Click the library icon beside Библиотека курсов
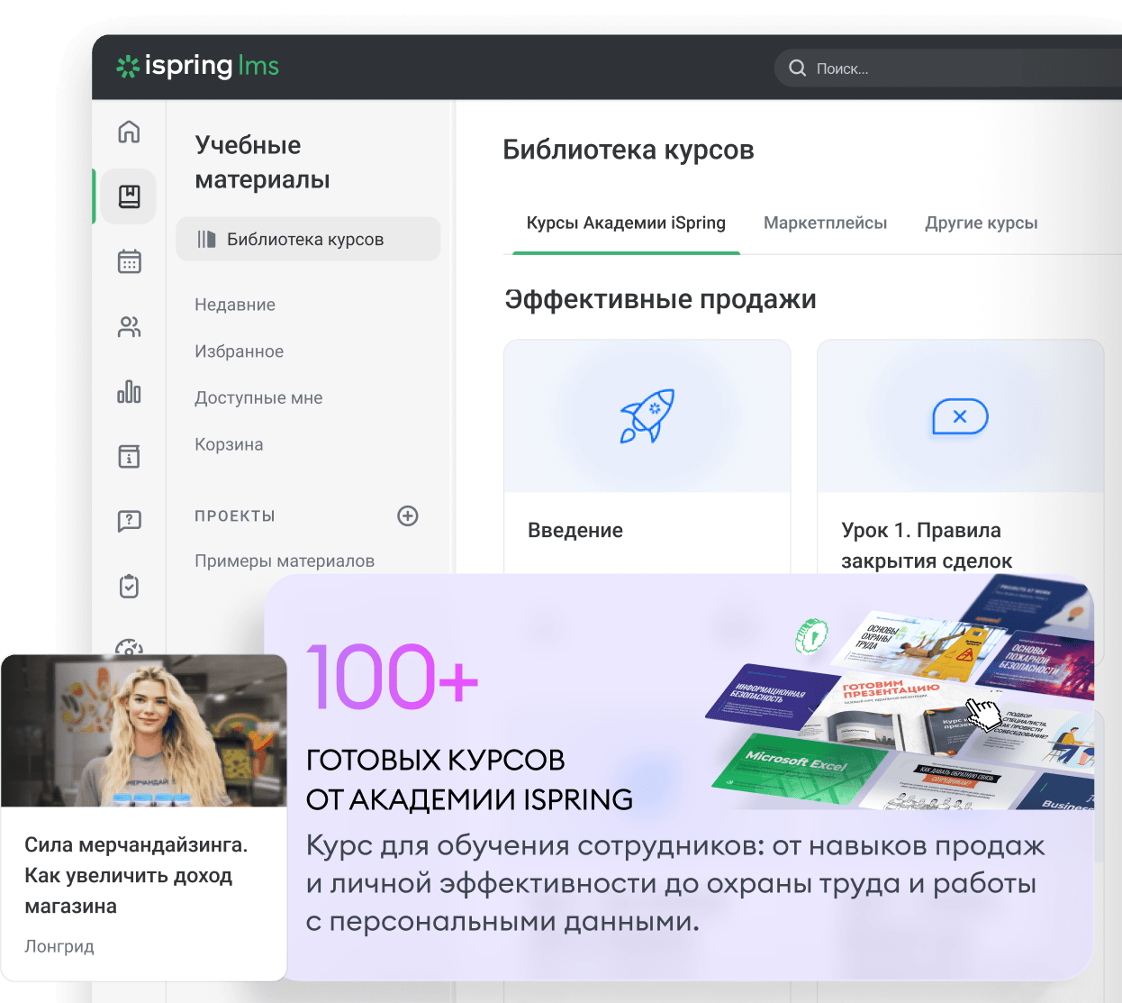This screenshot has height=1003, width=1122. coord(207,239)
